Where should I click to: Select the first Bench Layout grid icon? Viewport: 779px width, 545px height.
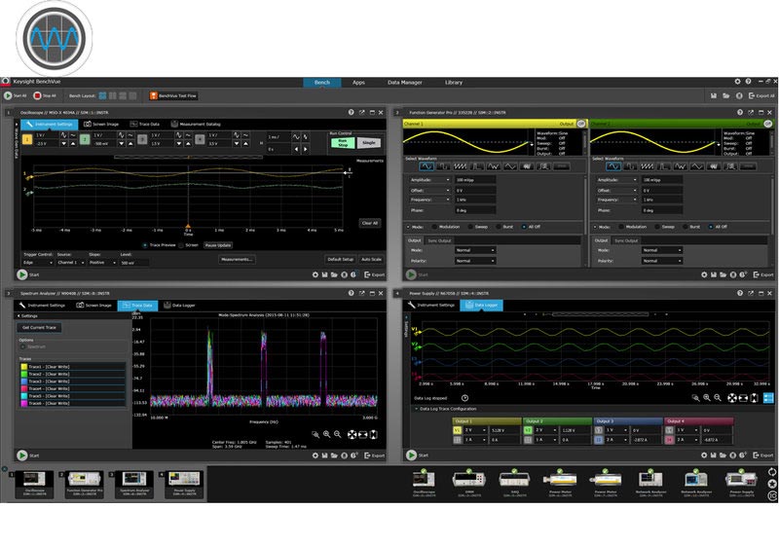[x=102, y=95]
